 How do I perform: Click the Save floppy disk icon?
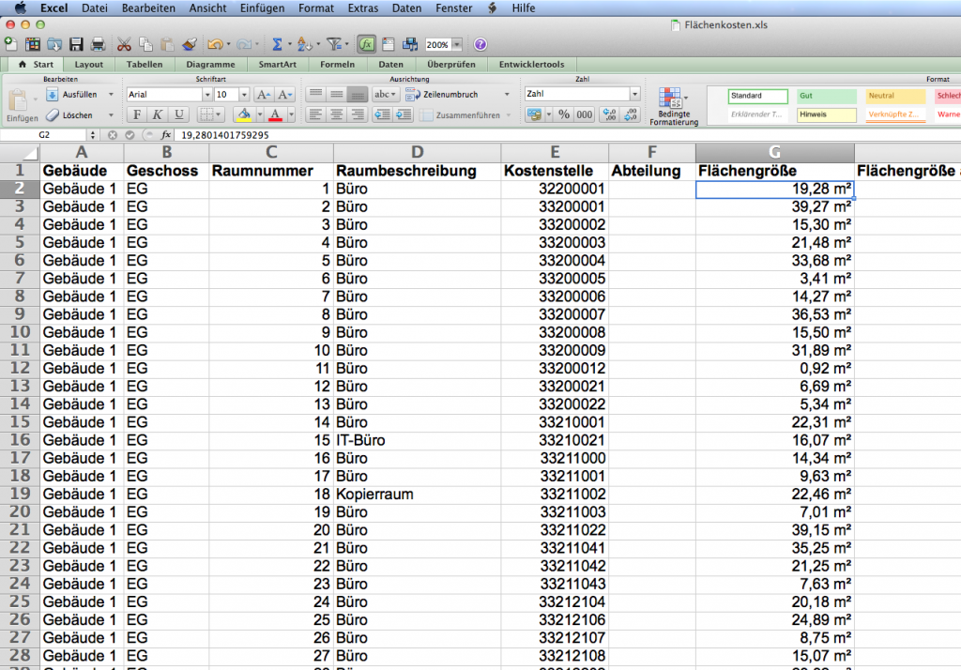[77, 44]
